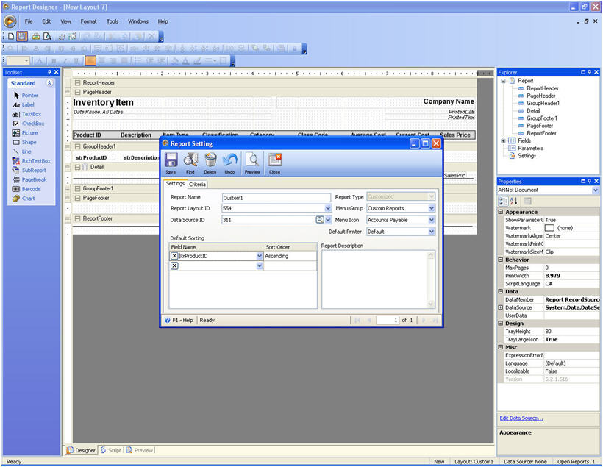Switch to the Criteria tab

click(x=198, y=184)
